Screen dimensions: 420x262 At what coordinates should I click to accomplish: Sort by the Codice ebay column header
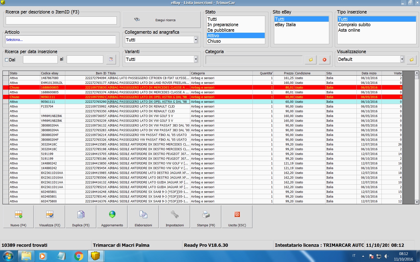53,73
